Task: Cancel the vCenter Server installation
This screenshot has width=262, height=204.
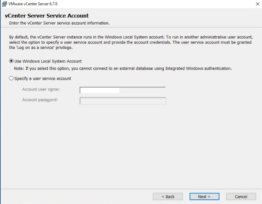Action: point(241,197)
